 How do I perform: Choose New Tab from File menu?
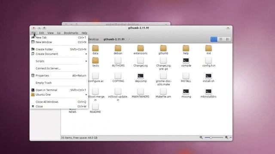click(59, 38)
